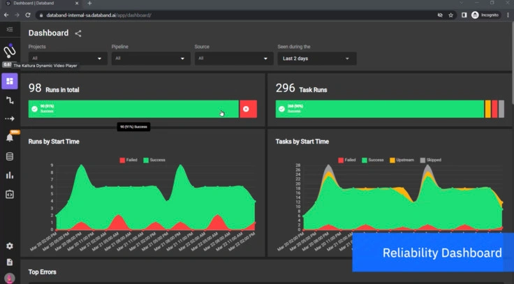Viewport: 514px width, 284px height.
Task: Expand the 'Last 2 days' time range dropdown
Action: [316, 59]
